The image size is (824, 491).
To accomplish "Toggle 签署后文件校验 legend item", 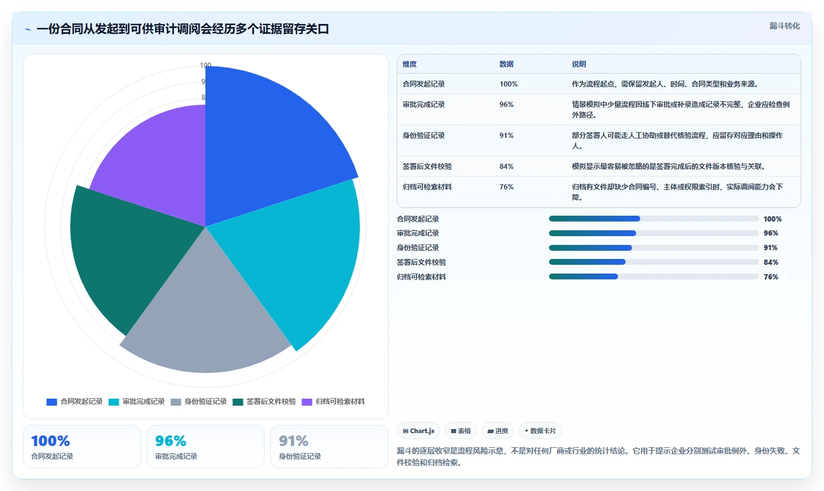I will click(264, 402).
